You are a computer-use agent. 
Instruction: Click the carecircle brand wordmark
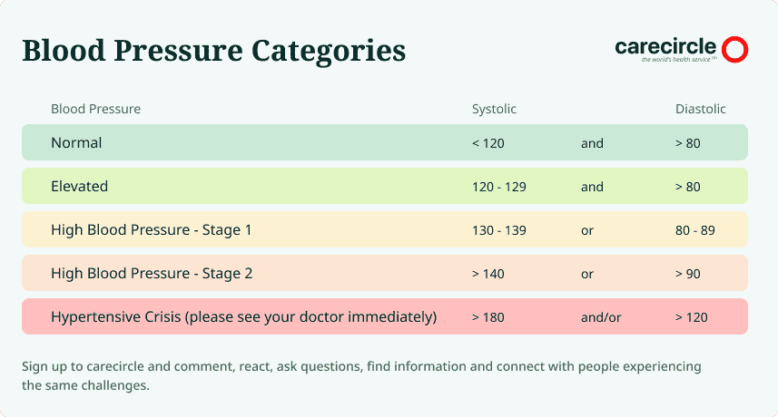pyautogui.click(x=665, y=47)
